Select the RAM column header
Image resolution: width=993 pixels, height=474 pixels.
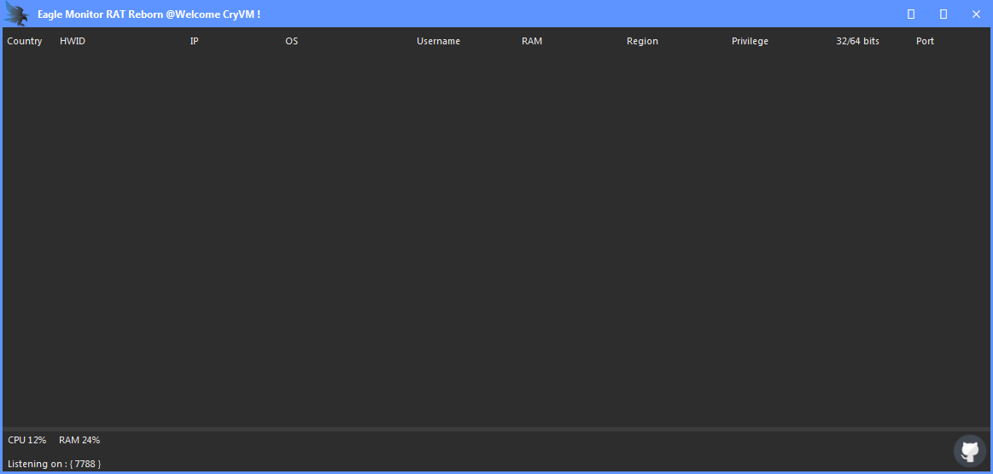(532, 41)
